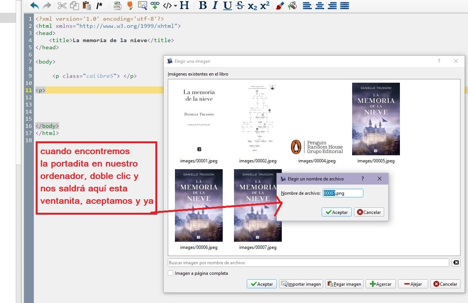This screenshot has height=303, width=468.
Task: Click the 'Pegar imagen' button
Action: pyautogui.click(x=344, y=284)
